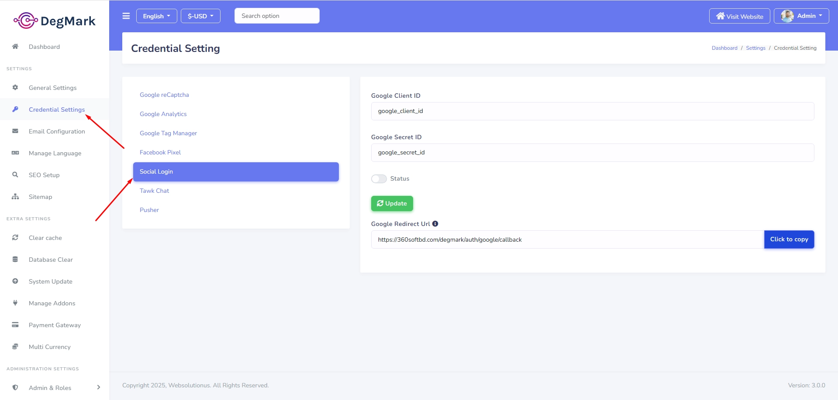Click the Admin avatar picture

(787, 16)
